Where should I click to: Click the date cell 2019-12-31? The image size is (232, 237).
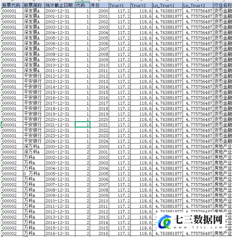point(60,114)
